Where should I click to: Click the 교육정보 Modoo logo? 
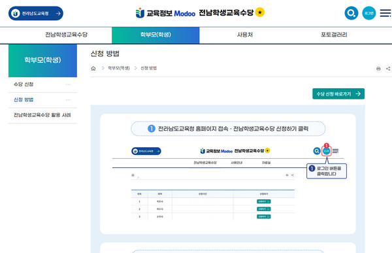coord(165,13)
